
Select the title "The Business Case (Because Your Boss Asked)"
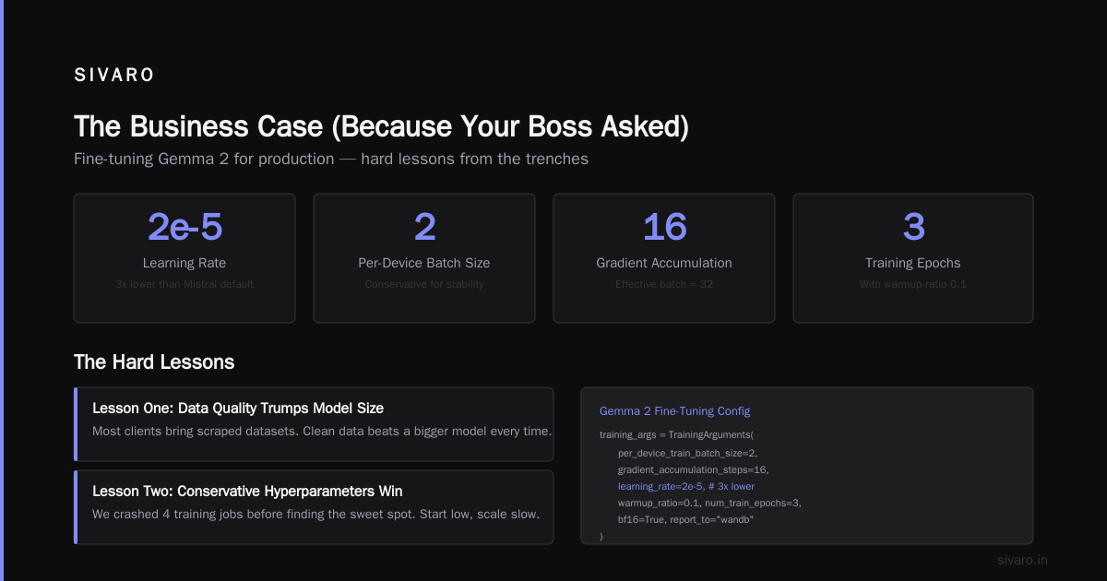pos(381,126)
